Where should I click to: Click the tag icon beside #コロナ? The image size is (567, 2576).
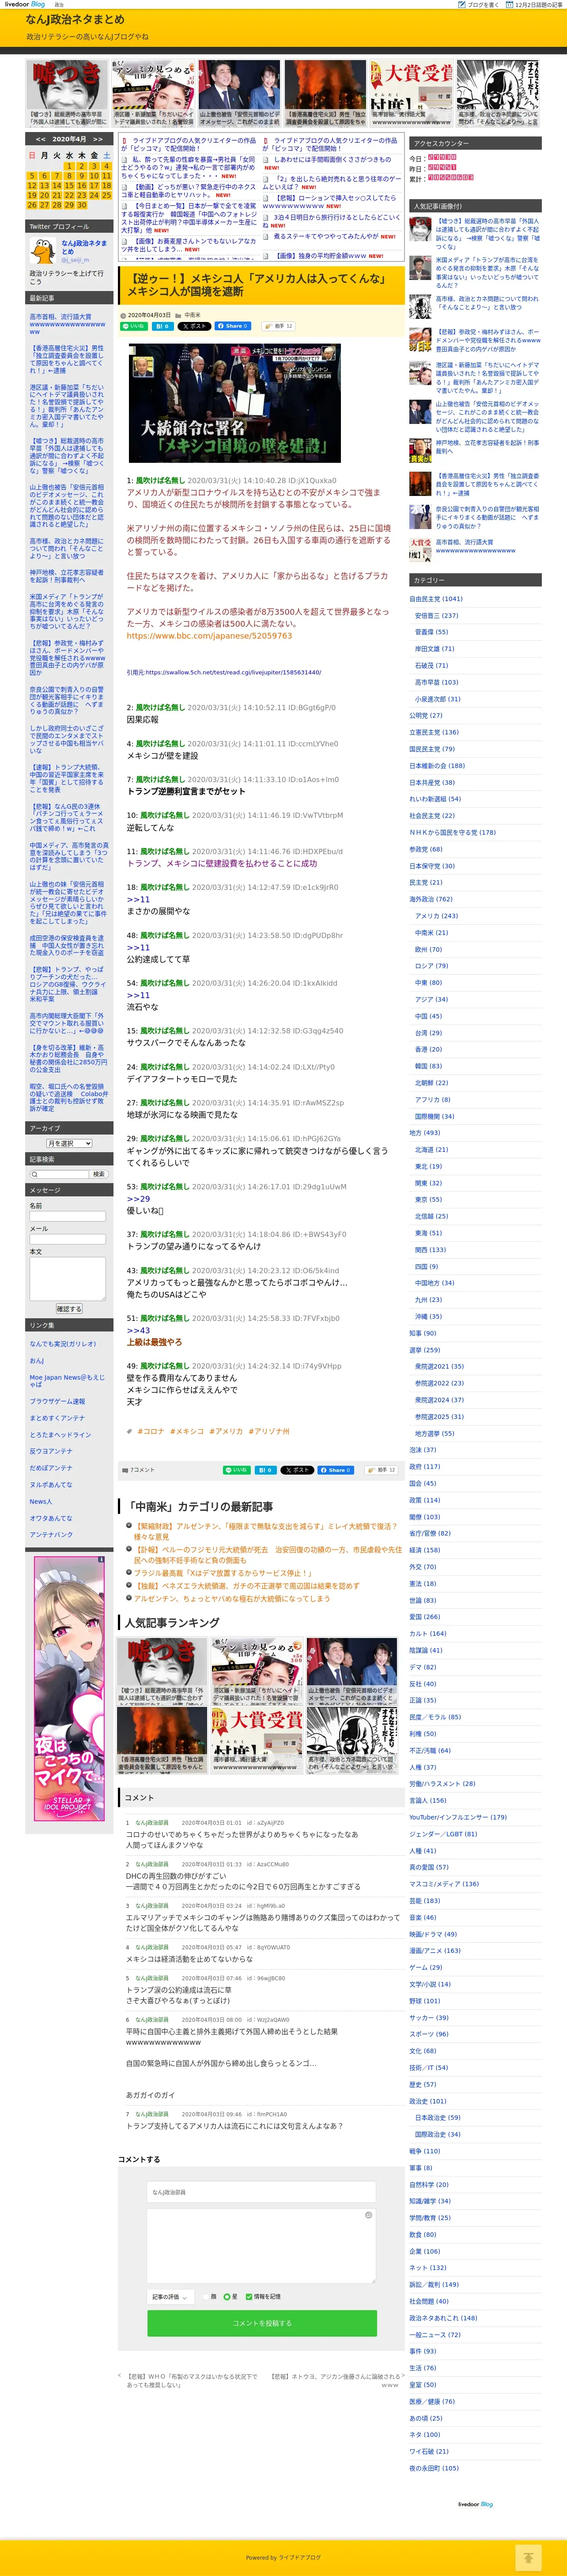tap(130, 1431)
